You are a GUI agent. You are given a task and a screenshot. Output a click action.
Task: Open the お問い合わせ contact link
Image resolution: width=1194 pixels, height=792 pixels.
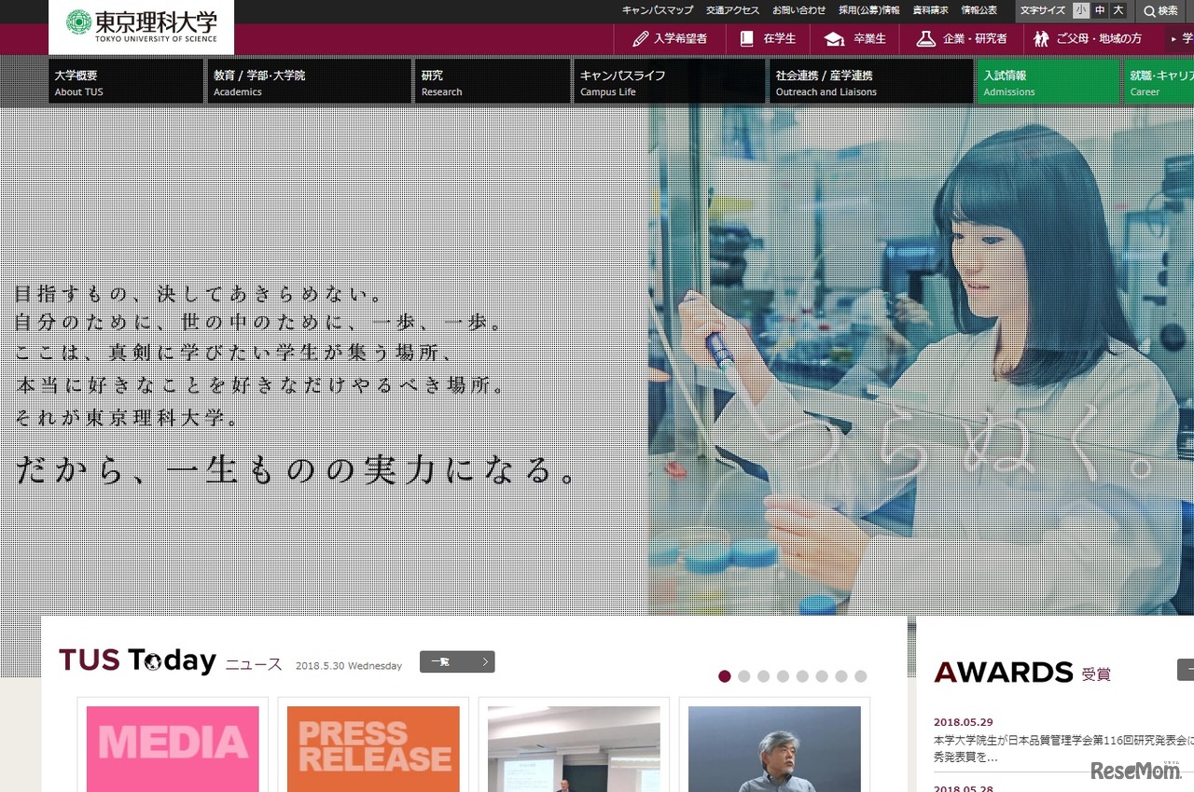tap(799, 10)
